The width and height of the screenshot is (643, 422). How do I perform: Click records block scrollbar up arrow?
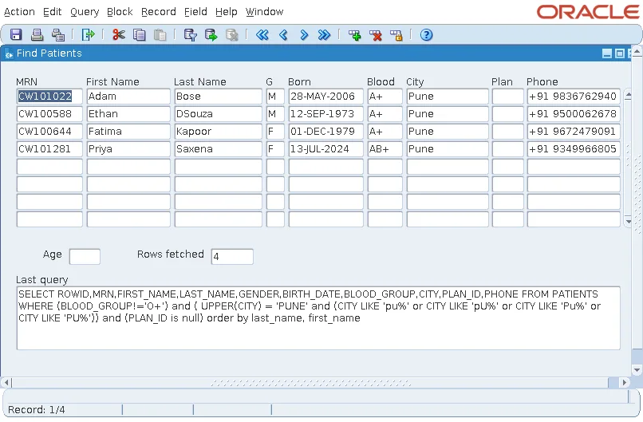pos(628,96)
